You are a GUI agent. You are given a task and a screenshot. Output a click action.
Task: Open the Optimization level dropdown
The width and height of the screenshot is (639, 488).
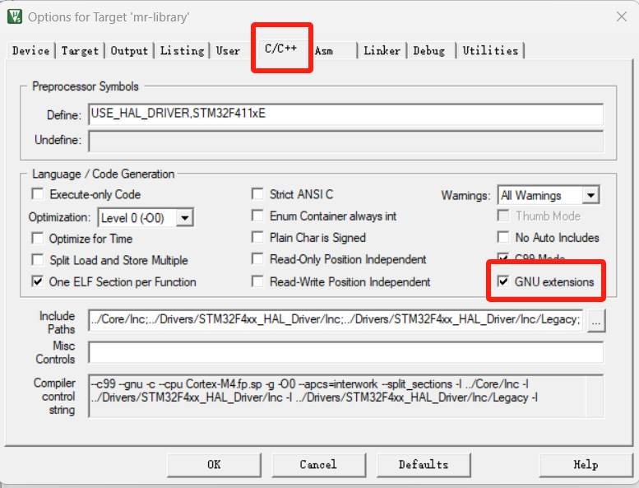(x=184, y=217)
